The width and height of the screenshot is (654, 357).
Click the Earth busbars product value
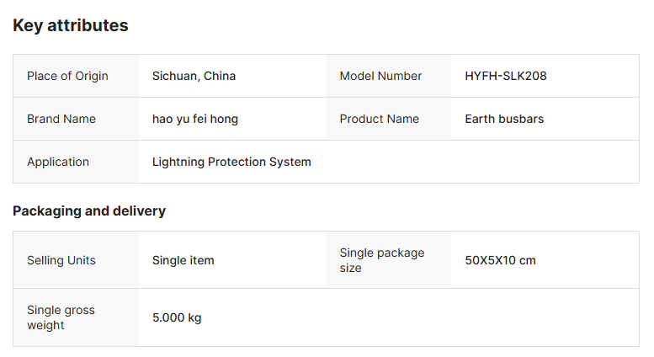point(504,119)
